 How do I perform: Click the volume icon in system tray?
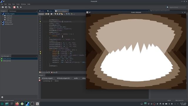(163, 104)
